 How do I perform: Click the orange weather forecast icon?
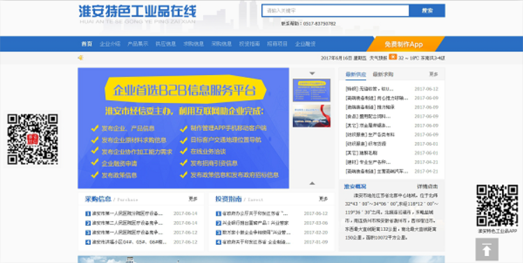click(x=393, y=57)
